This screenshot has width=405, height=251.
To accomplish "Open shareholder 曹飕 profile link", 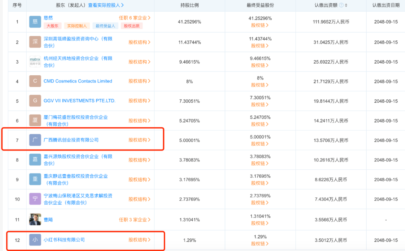I will 48,220.
